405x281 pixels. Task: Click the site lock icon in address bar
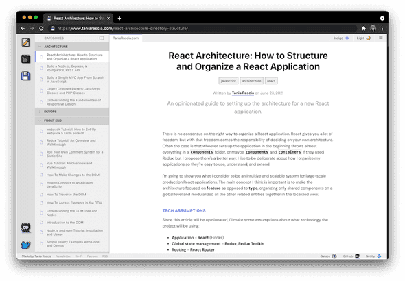pyautogui.click(x=53, y=28)
